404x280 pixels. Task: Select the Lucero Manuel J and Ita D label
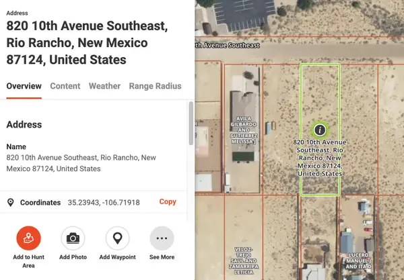coord(358,261)
